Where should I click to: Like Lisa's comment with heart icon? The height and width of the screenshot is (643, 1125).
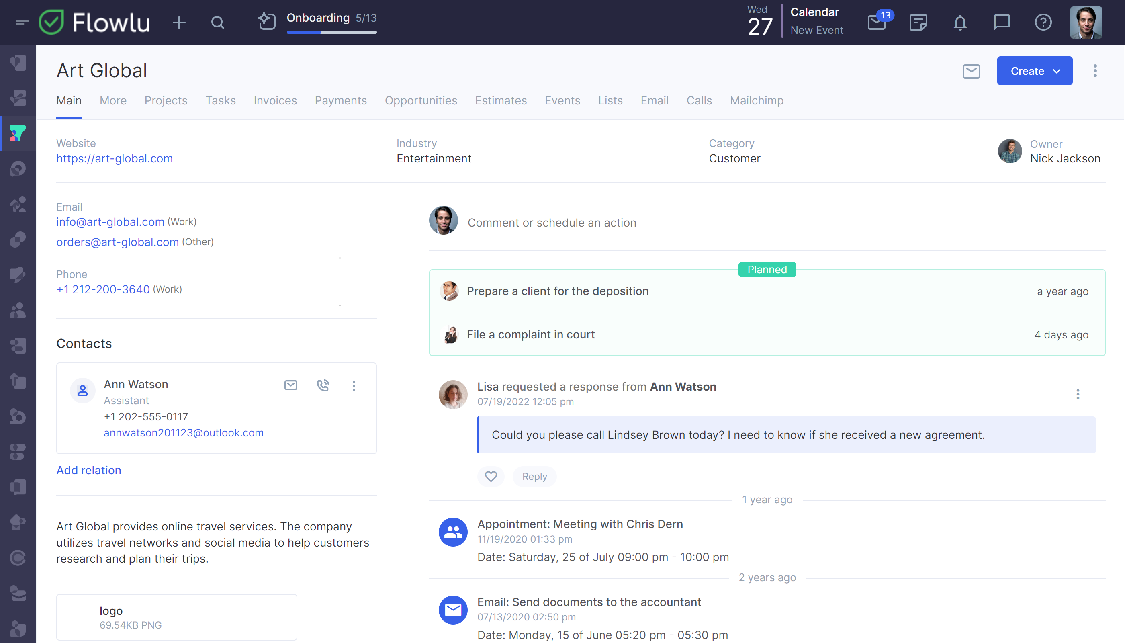tap(491, 477)
